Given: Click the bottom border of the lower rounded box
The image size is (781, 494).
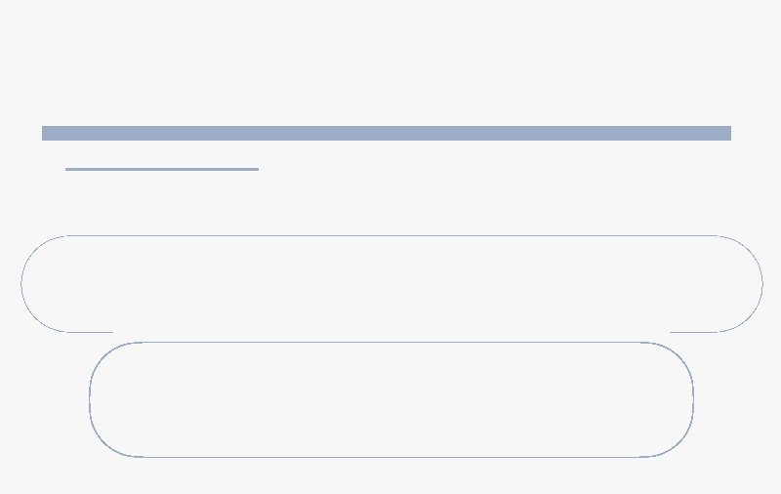Looking at the screenshot, I should tap(390, 456).
